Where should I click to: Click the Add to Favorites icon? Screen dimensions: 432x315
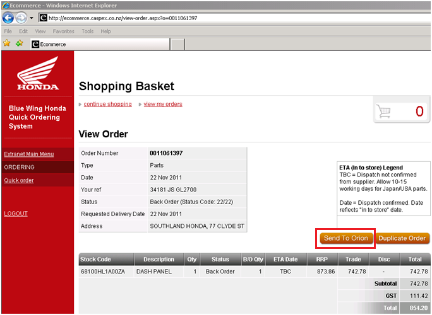click(x=20, y=43)
